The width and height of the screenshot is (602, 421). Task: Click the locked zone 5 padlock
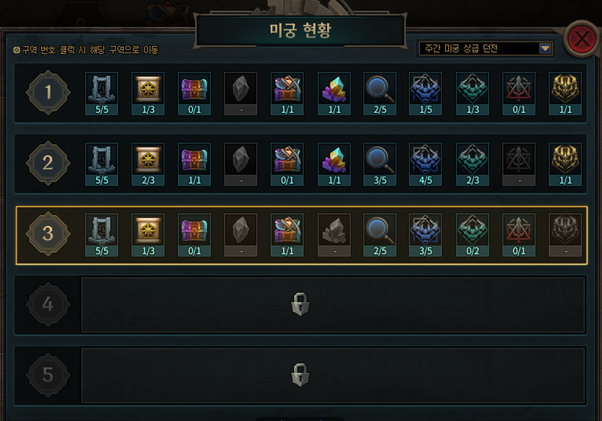tap(300, 375)
